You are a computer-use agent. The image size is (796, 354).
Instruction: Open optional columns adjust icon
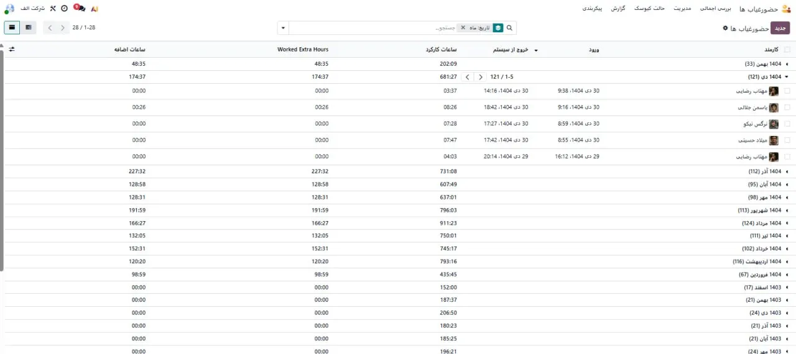[12, 49]
